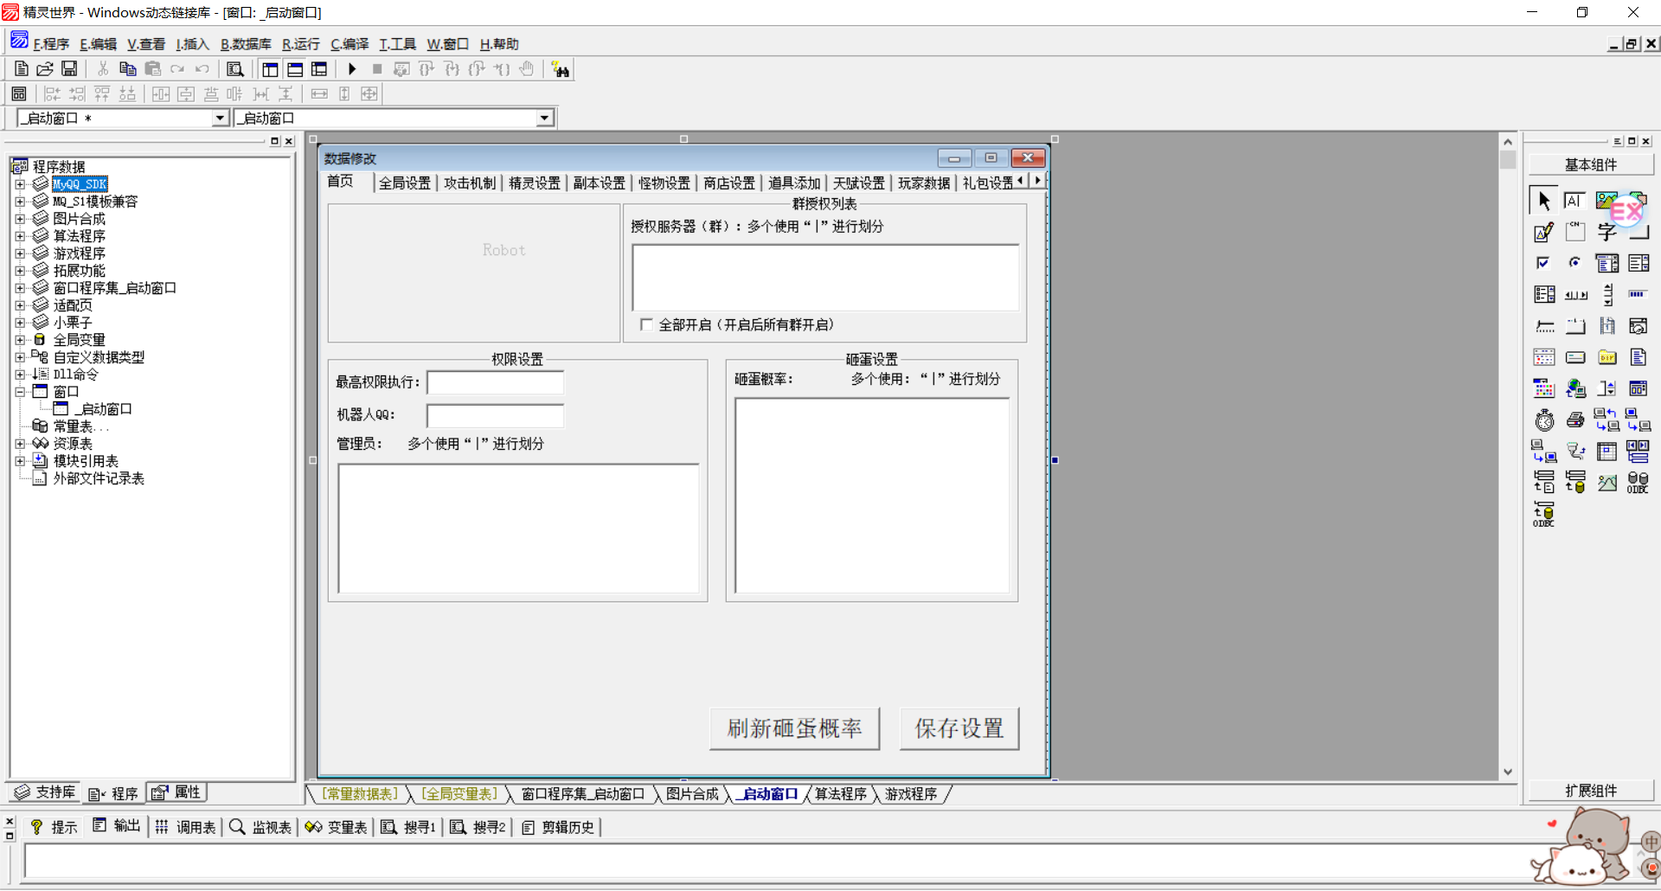
Task: Click the binoculars search help icon
Action: tap(561, 70)
